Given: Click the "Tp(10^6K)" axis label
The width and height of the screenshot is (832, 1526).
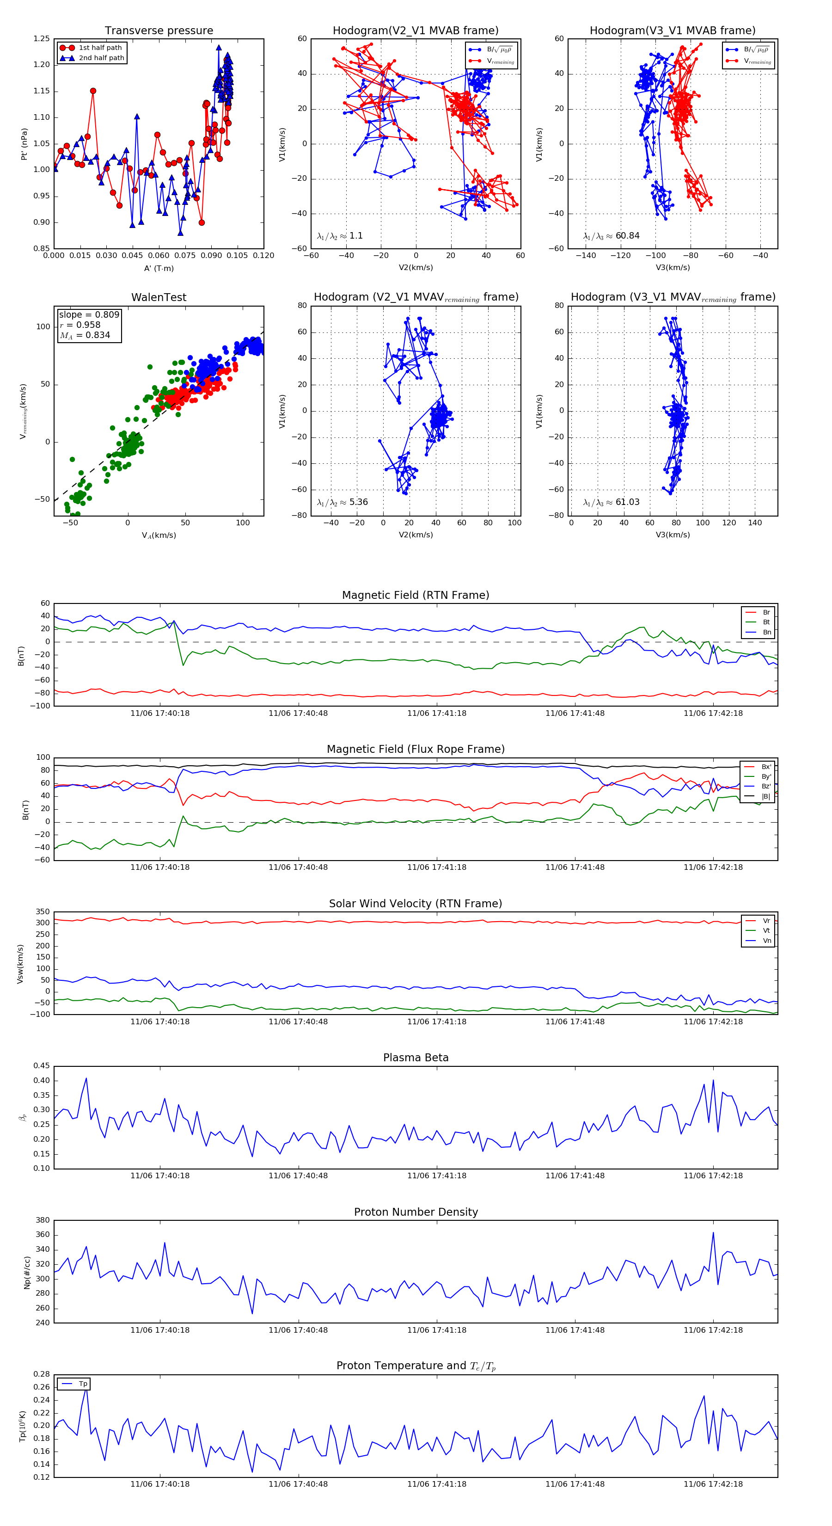Looking at the screenshot, I should pyautogui.click(x=22, y=1427).
